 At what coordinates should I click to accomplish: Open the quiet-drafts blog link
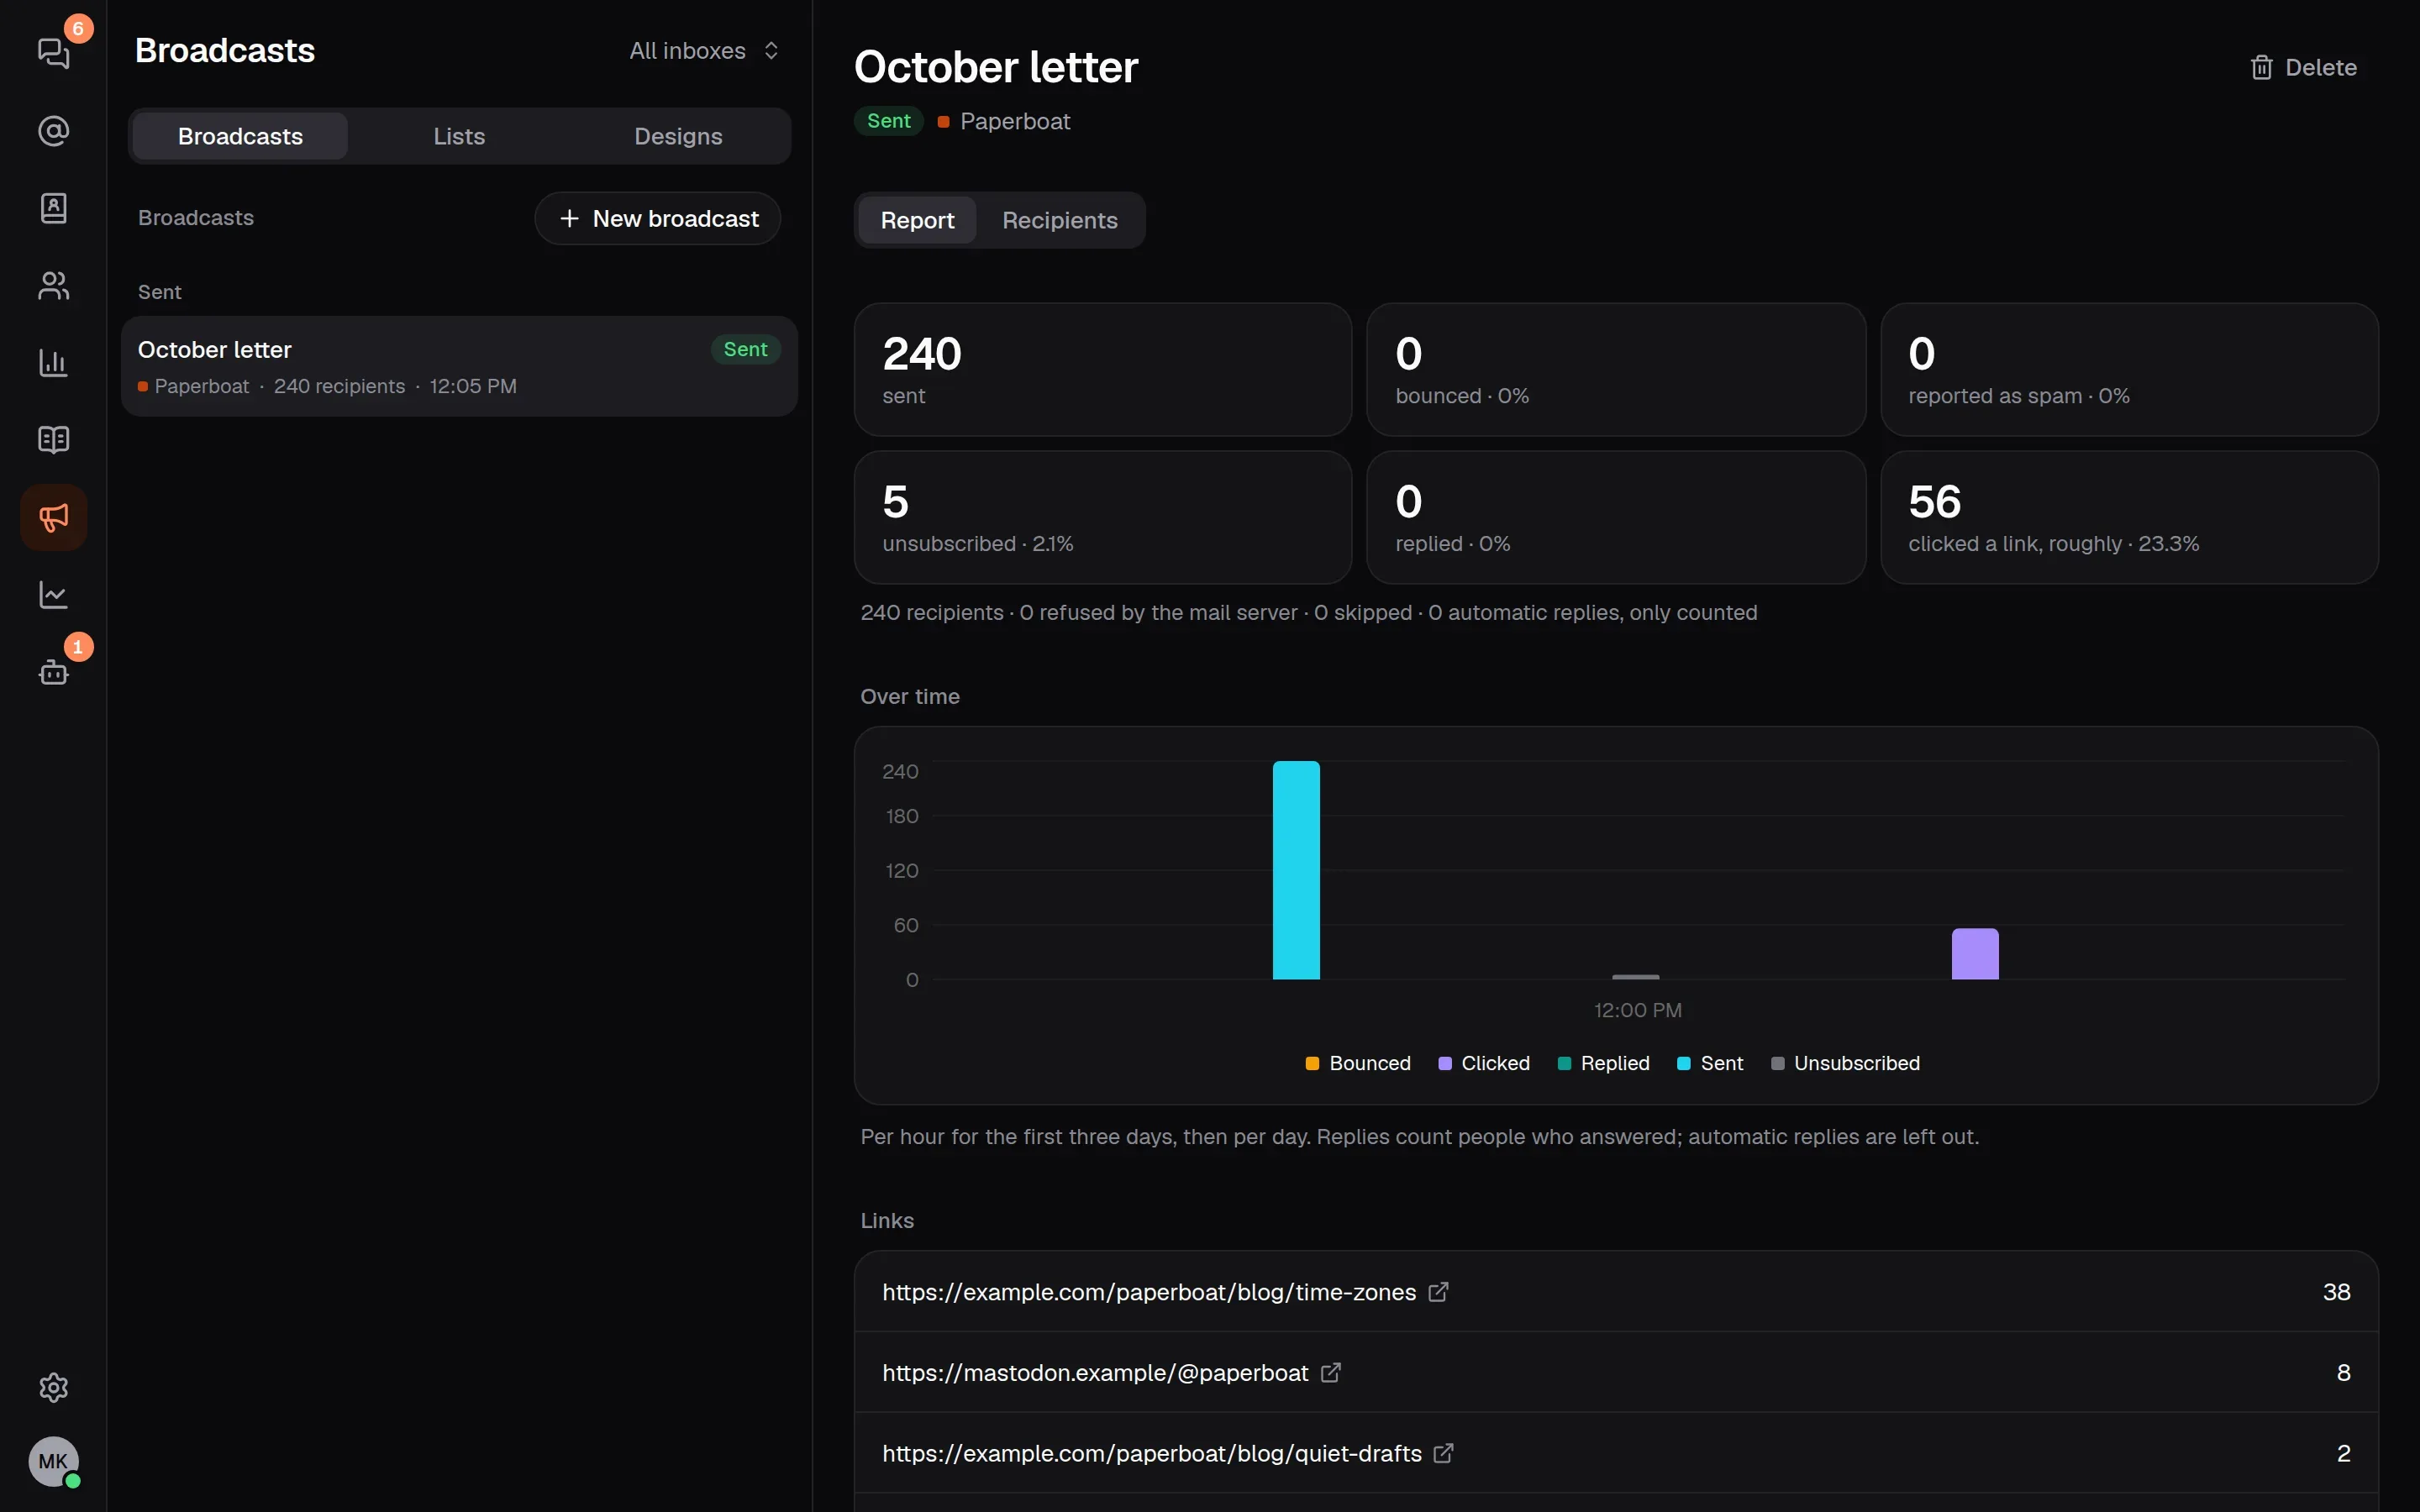1152,1453
